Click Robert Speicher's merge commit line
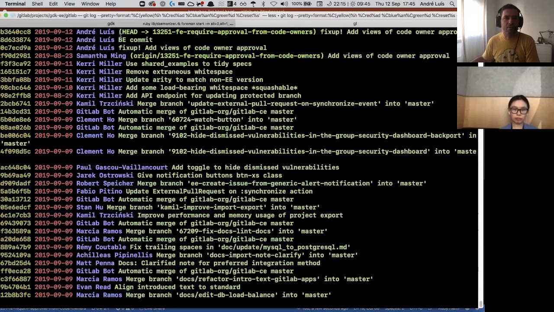This screenshot has height=312, width=554. (213, 183)
